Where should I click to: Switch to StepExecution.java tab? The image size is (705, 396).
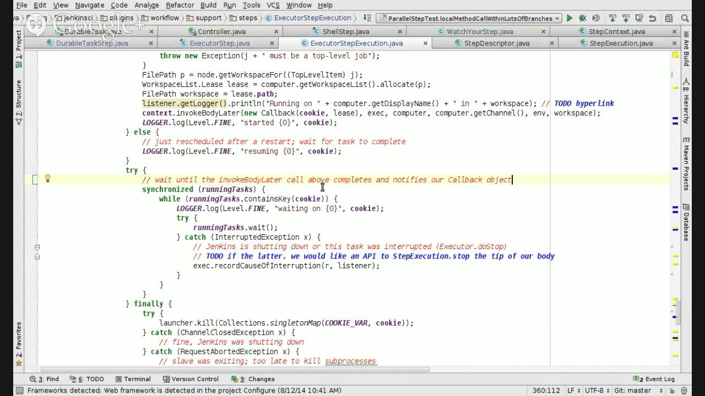[x=621, y=43]
